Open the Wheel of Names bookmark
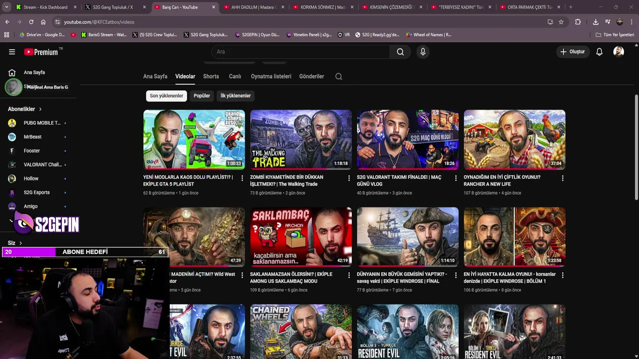Image resolution: width=639 pixels, height=359 pixels. point(428,35)
